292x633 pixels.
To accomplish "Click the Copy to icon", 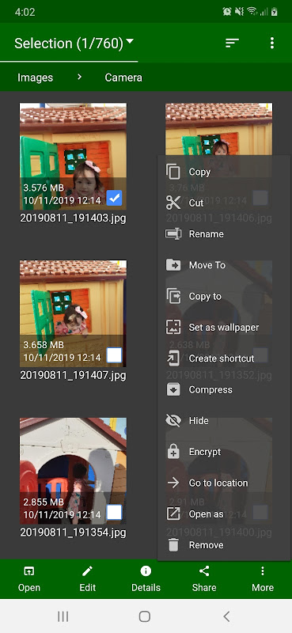I will coord(173,296).
